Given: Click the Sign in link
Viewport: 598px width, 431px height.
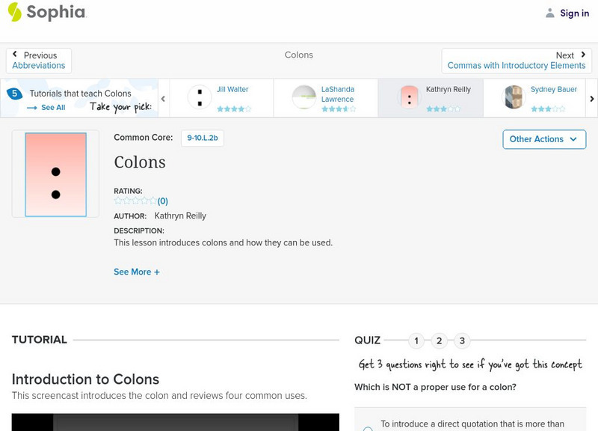Looking at the screenshot, I should coord(574,13).
